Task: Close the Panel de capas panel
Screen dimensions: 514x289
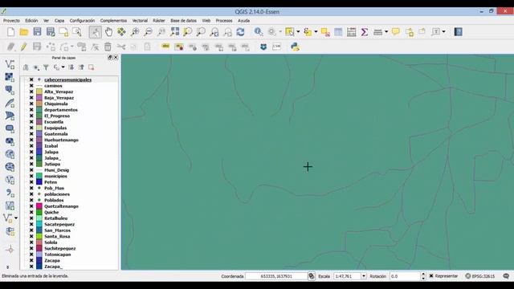Action: click(116, 57)
